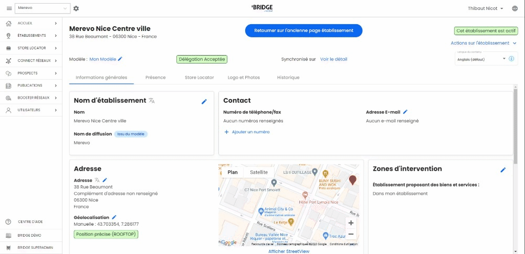Click the Bridge Superadmin icon
Screen dimensions: 525x254
pos(9,248)
